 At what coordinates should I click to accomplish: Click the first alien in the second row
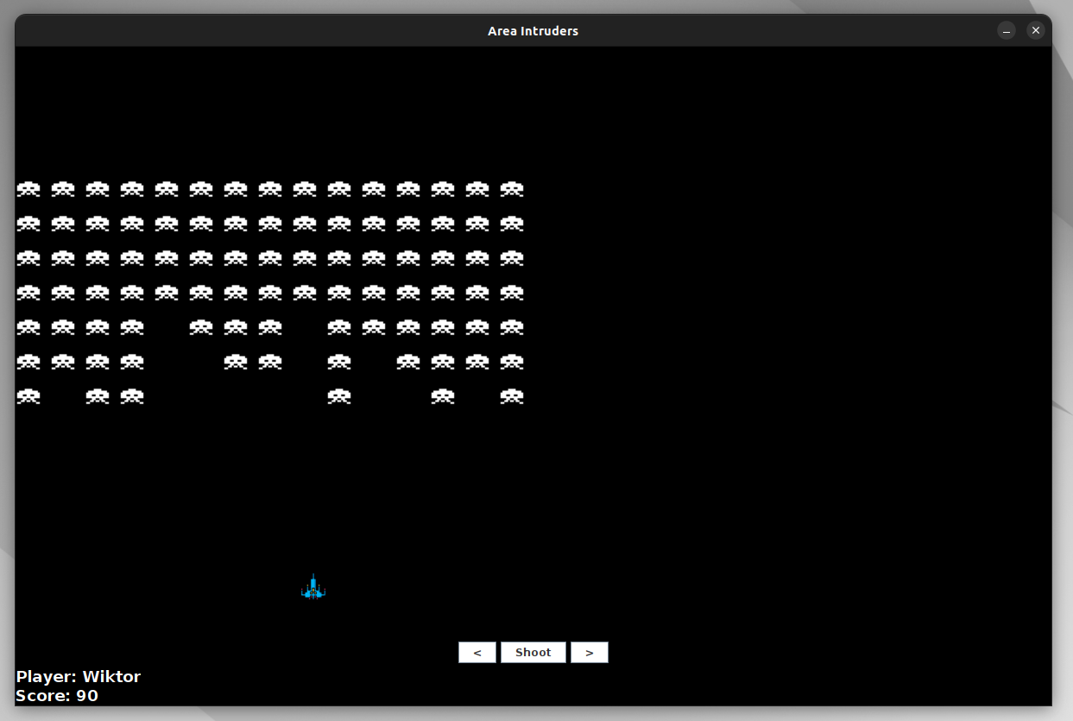click(x=28, y=224)
